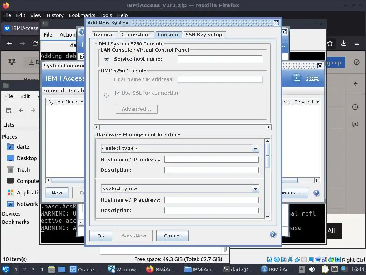Click console panel horizontal scroll left arrow
366x275 pixels.
97,127
